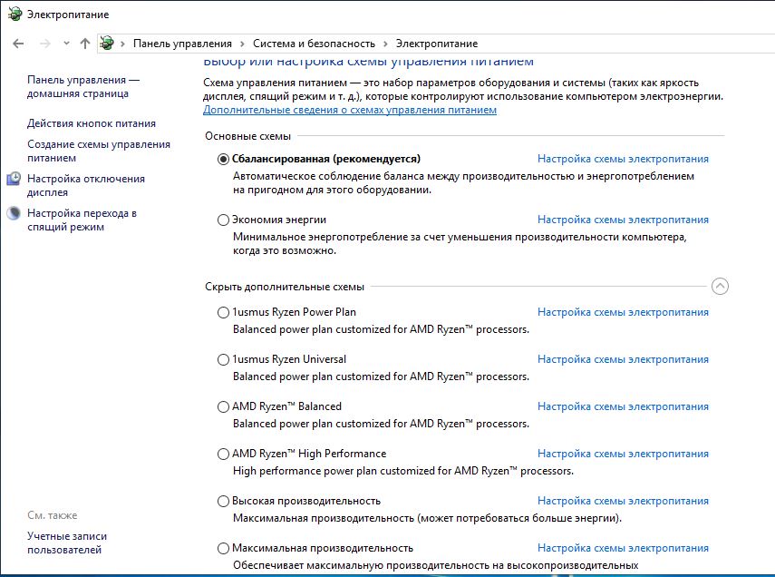Expand the chevron after Панель управления breadcrumb

coord(242,44)
